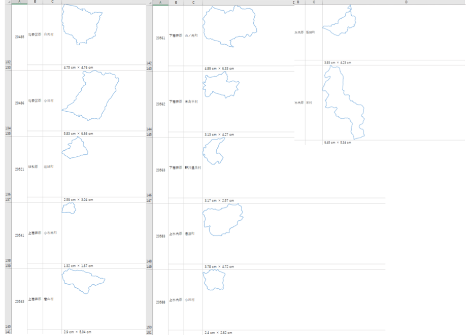469x335 pixels.
Task: Select column B header in middle sheet
Action: (176, 3)
